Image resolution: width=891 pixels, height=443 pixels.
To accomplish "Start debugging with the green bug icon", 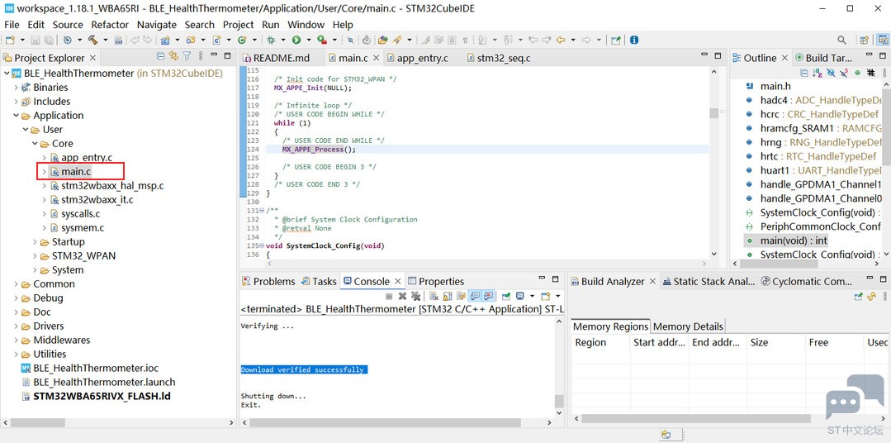I will point(271,40).
